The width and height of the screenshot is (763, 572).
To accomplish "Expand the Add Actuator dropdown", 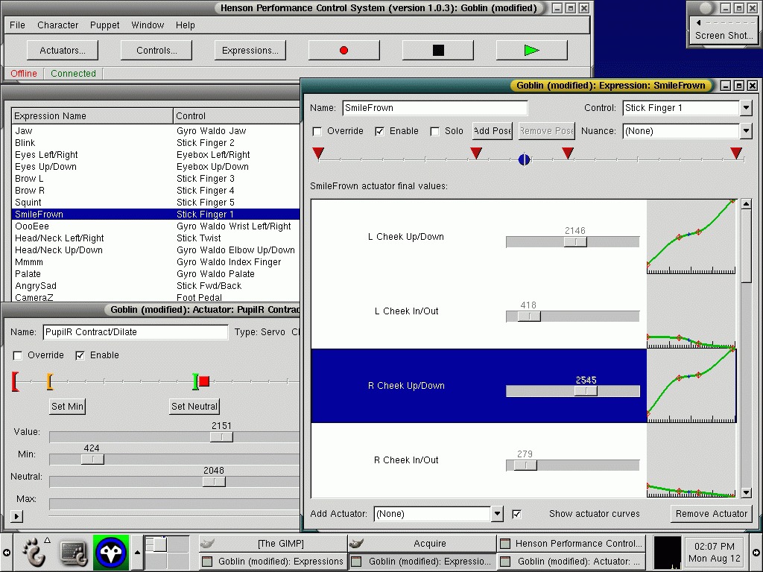I will pos(497,514).
